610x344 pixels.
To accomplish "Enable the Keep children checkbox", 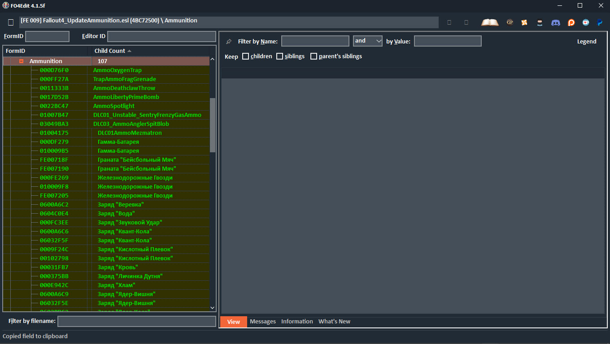I will 245,56.
